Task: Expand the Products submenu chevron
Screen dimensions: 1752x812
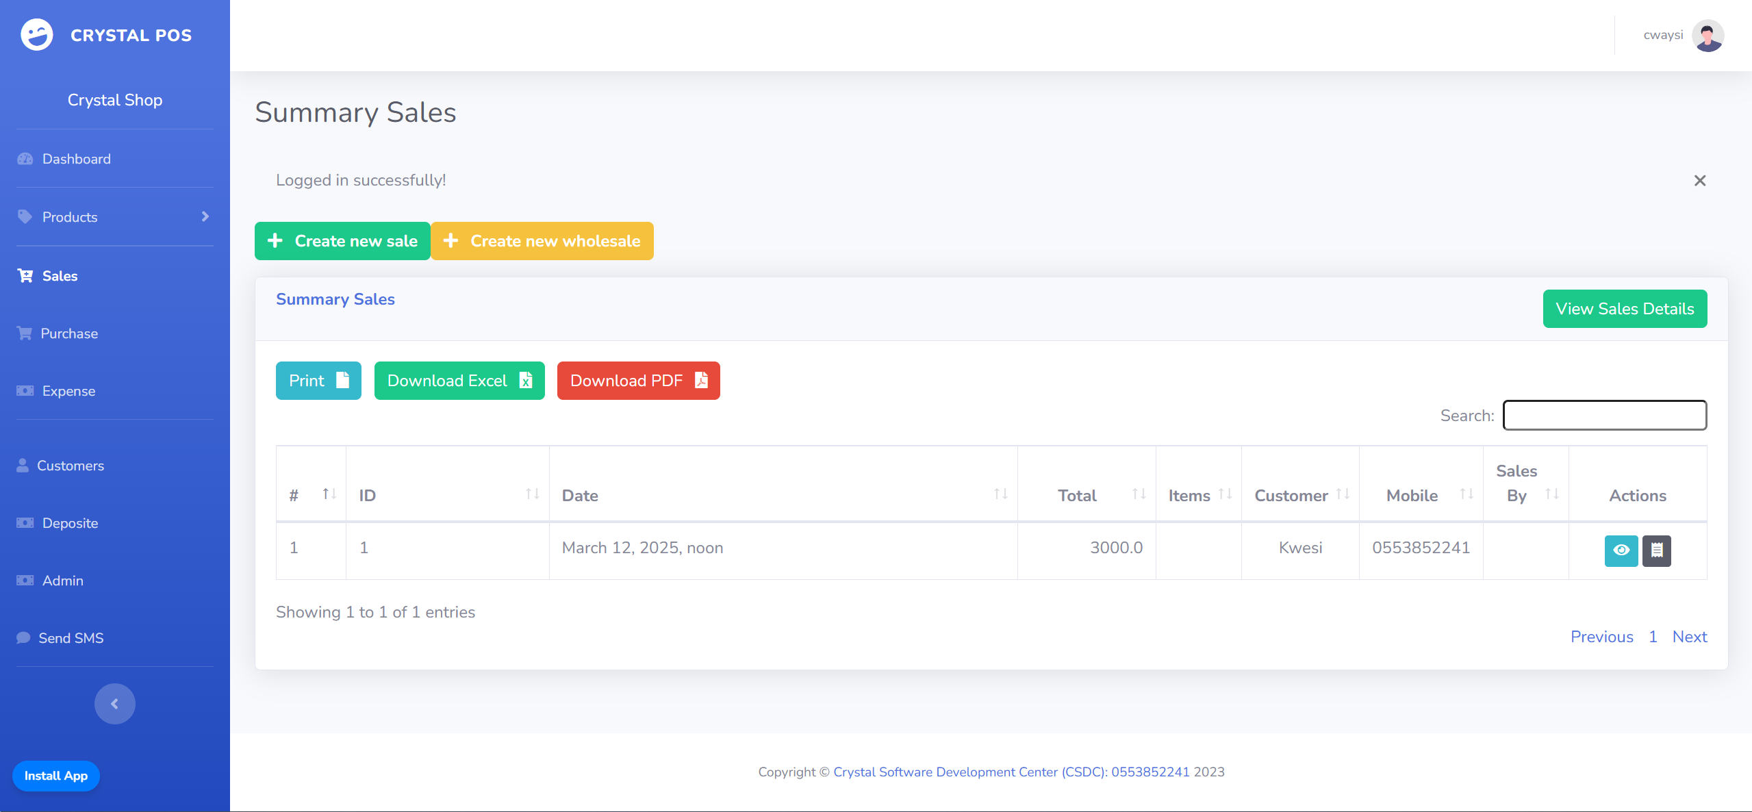Action: point(205,217)
